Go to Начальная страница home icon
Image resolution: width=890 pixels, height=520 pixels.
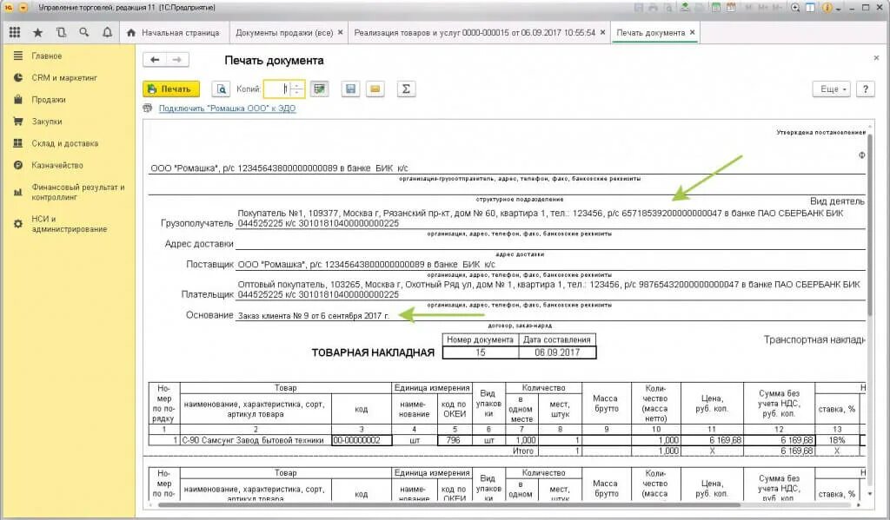tap(131, 33)
